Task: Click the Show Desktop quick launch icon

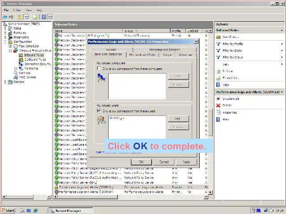Action: point(29,210)
